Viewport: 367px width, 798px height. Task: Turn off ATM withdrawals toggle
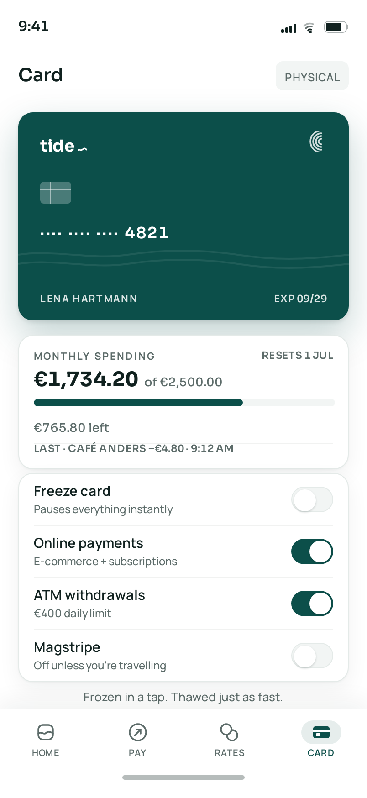coord(312,604)
